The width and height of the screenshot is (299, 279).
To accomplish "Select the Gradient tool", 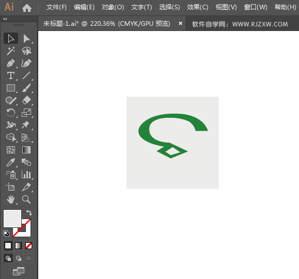I will (26, 150).
